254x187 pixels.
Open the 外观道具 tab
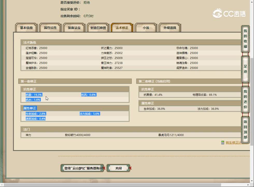click(170, 28)
